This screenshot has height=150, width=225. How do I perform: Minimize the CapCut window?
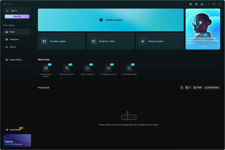point(208,4)
